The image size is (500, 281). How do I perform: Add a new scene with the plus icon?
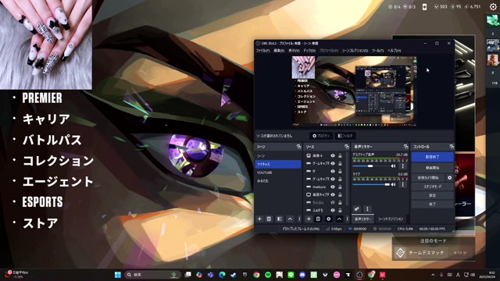pyautogui.click(x=259, y=219)
